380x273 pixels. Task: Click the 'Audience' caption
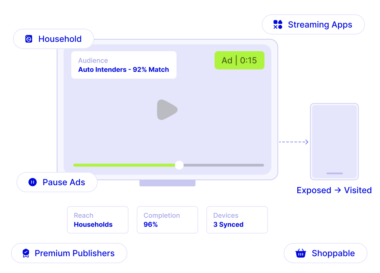[93, 60]
